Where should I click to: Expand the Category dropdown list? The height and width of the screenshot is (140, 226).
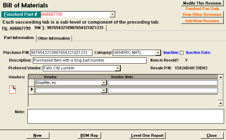point(158,53)
